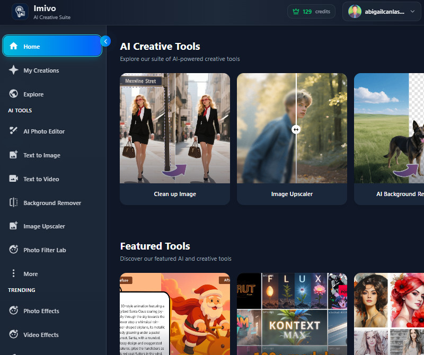Screen dimensions: 424x355
Task: Click the More three-dots icon
Action: click(x=14, y=273)
